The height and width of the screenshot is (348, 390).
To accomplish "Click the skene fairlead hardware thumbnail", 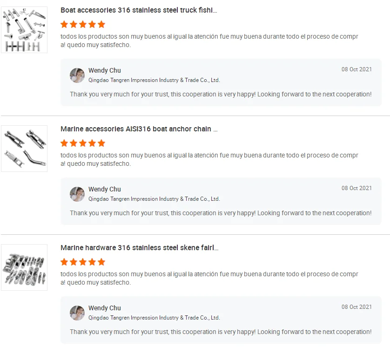I will coord(24,267).
